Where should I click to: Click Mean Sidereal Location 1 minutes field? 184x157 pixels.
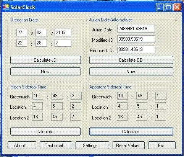[57, 106]
